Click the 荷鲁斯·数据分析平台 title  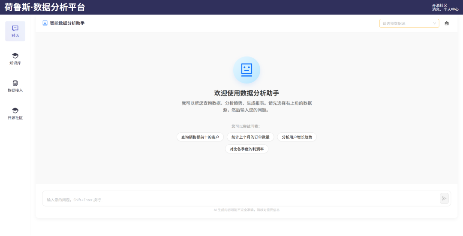(x=45, y=7)
